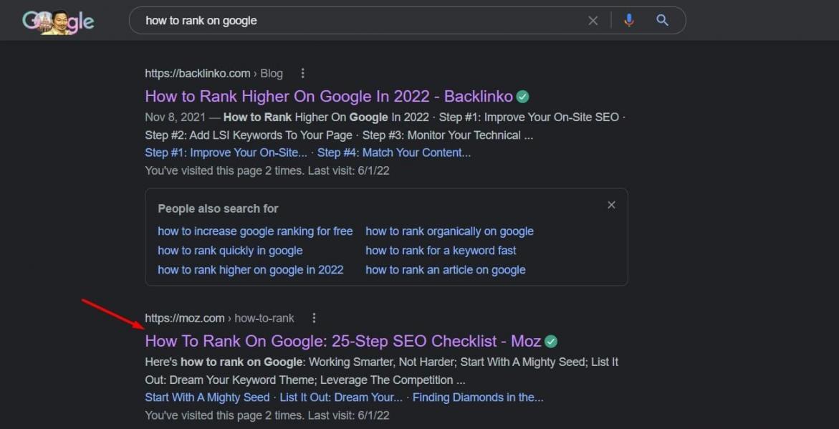Clear the search query with X icon

593,21
